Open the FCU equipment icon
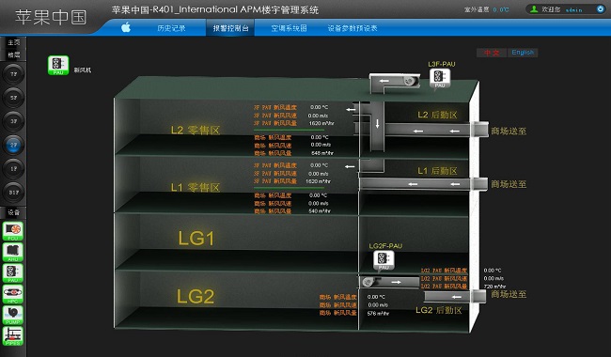Image resolution: width=611 pixels, height=357 pixels. [x=13, y=231]
